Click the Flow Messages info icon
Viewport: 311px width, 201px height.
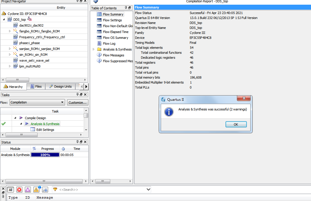99,55
